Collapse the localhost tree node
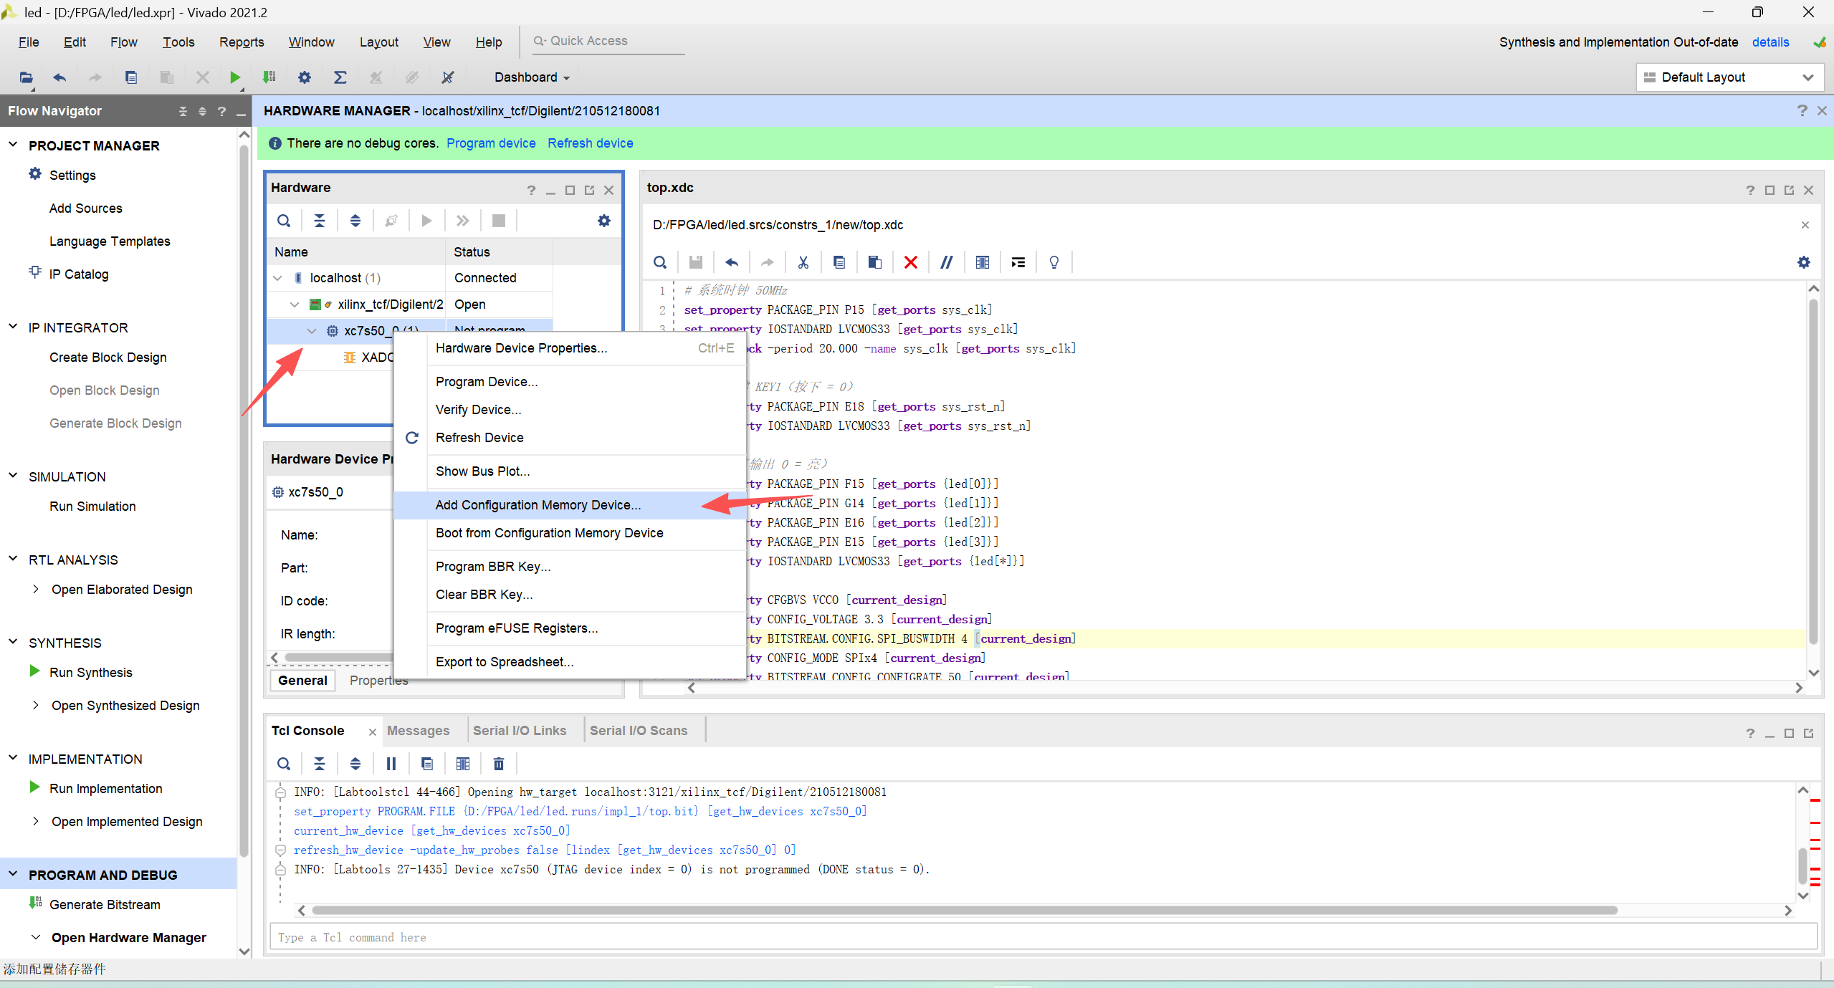 point(278,278)
